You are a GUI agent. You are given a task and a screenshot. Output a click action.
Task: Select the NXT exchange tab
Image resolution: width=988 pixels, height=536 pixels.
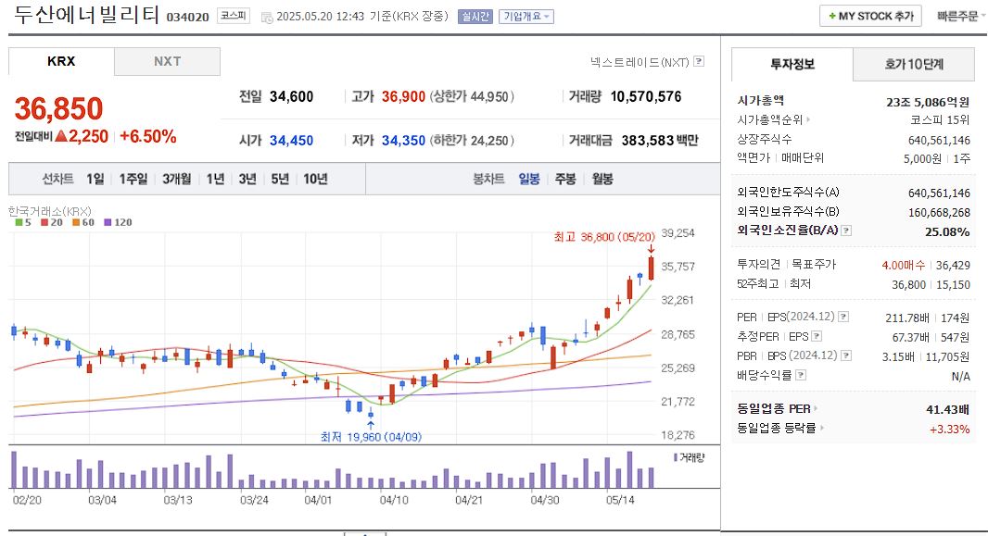pos(168,63)
